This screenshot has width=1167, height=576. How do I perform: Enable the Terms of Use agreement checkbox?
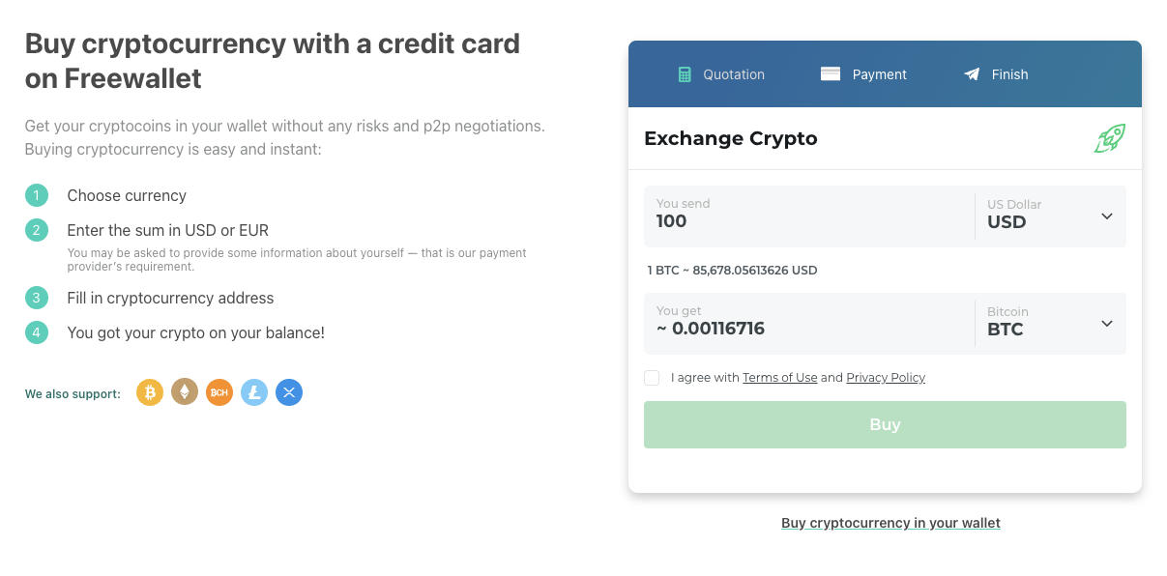coord(651,377)
